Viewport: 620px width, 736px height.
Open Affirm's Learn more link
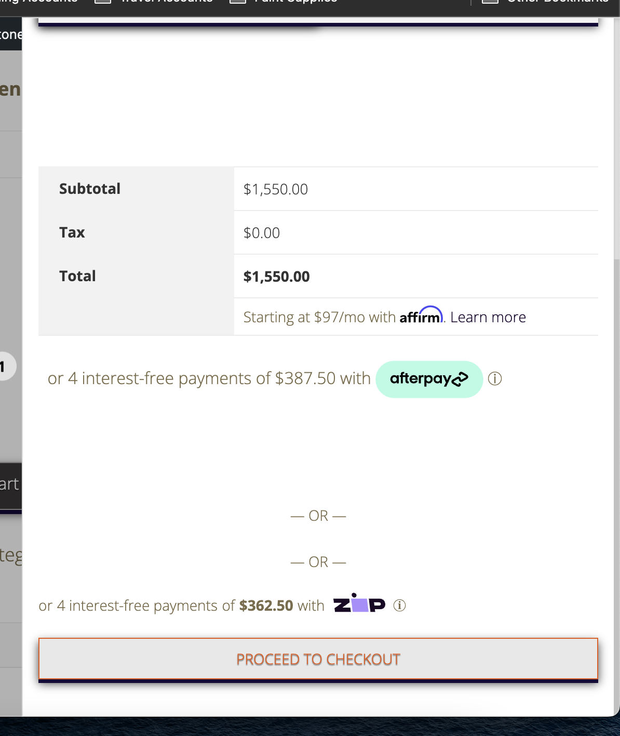(488, 317)
